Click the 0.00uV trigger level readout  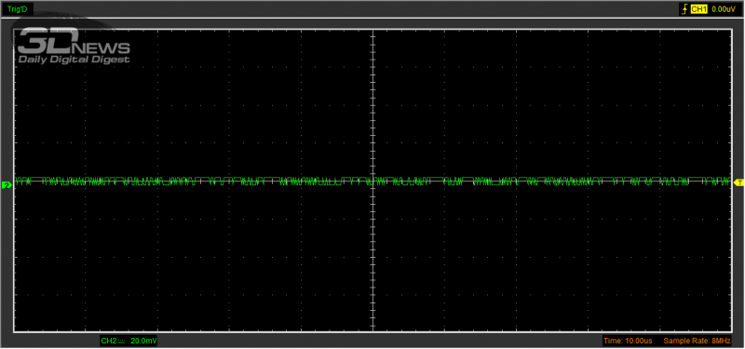pos(724,9)
